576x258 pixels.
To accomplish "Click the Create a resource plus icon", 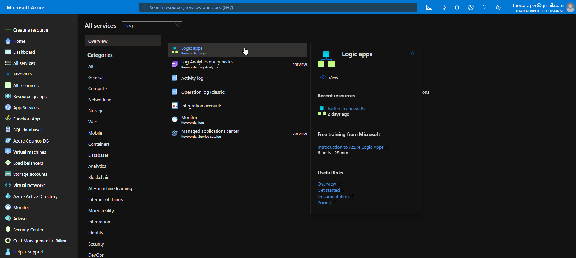I will tap(8, 30).
